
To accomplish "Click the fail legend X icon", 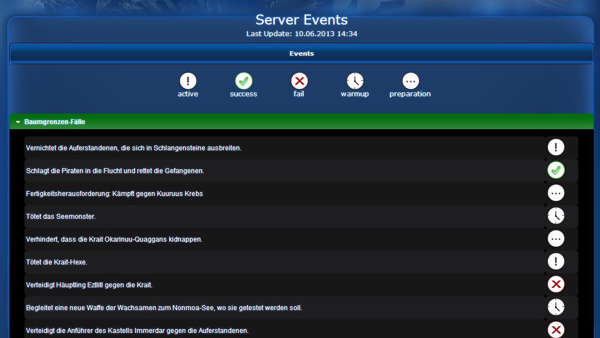I will [x=299, y=81].
